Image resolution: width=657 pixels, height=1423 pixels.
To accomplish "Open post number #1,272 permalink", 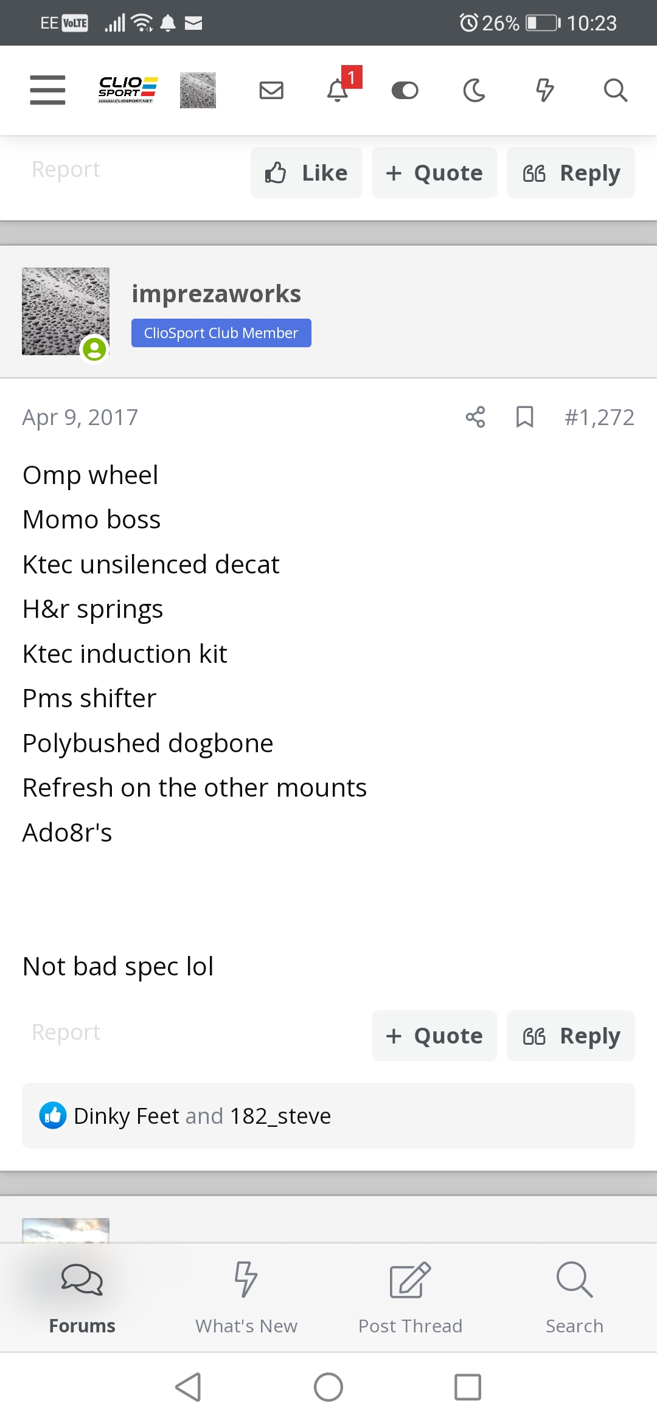I will pos(599,417).
